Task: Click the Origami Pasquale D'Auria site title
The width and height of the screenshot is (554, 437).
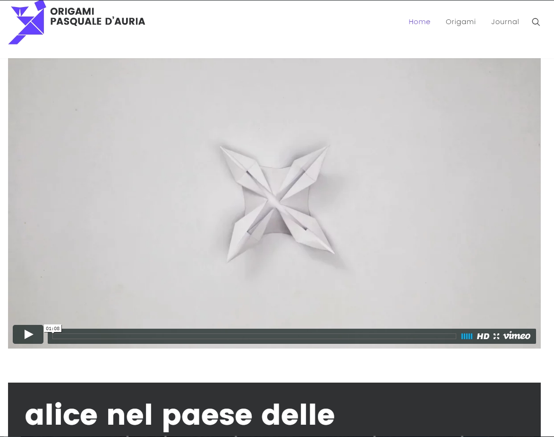Action: click(x=97, y=17)
